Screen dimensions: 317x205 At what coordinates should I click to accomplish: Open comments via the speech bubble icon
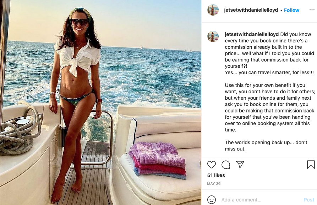pos(226,165)
